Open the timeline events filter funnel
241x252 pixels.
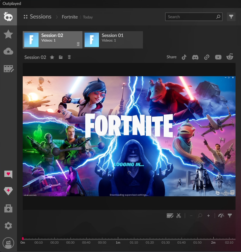230,216
